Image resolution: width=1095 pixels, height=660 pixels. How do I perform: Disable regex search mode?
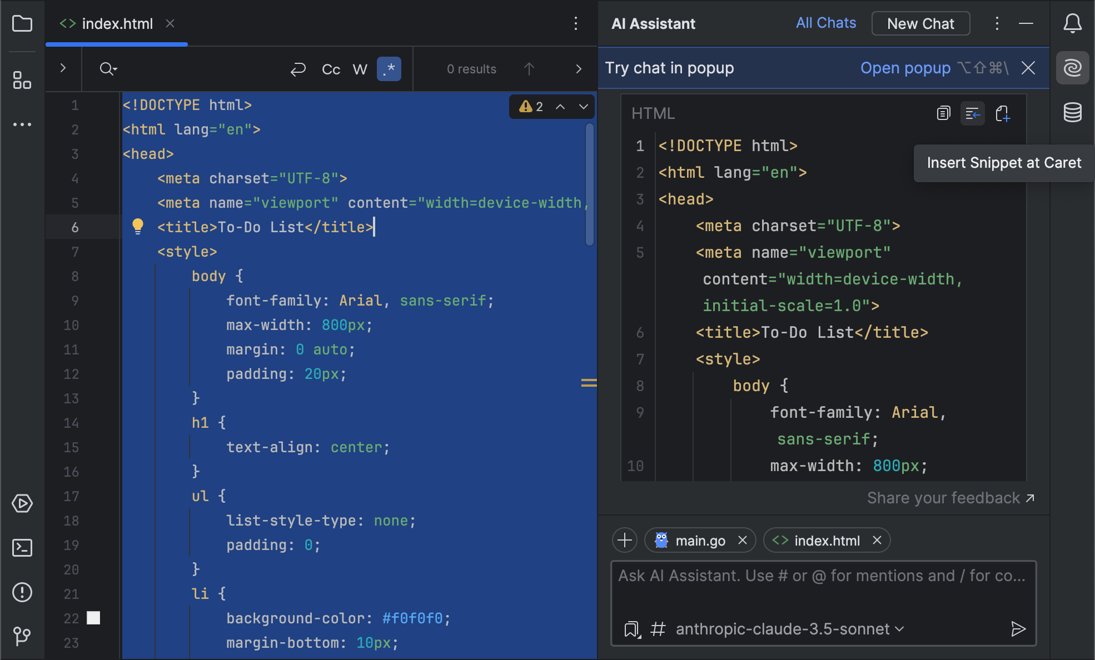coord(389,68)
